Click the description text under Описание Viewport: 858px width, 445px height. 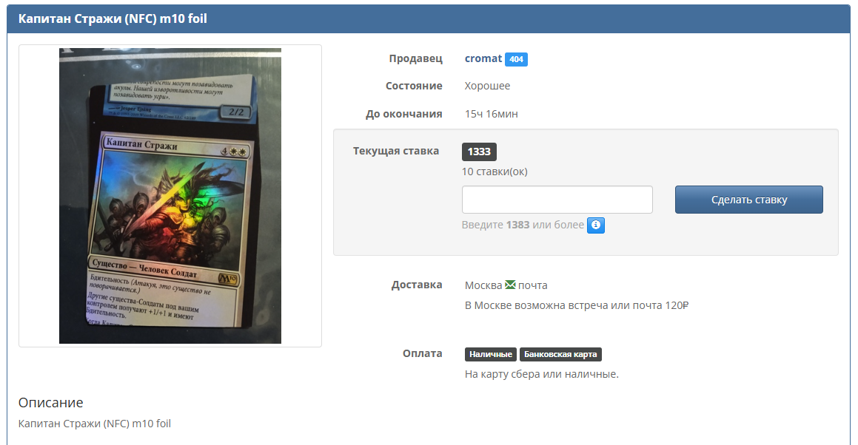tap(95, 424)
